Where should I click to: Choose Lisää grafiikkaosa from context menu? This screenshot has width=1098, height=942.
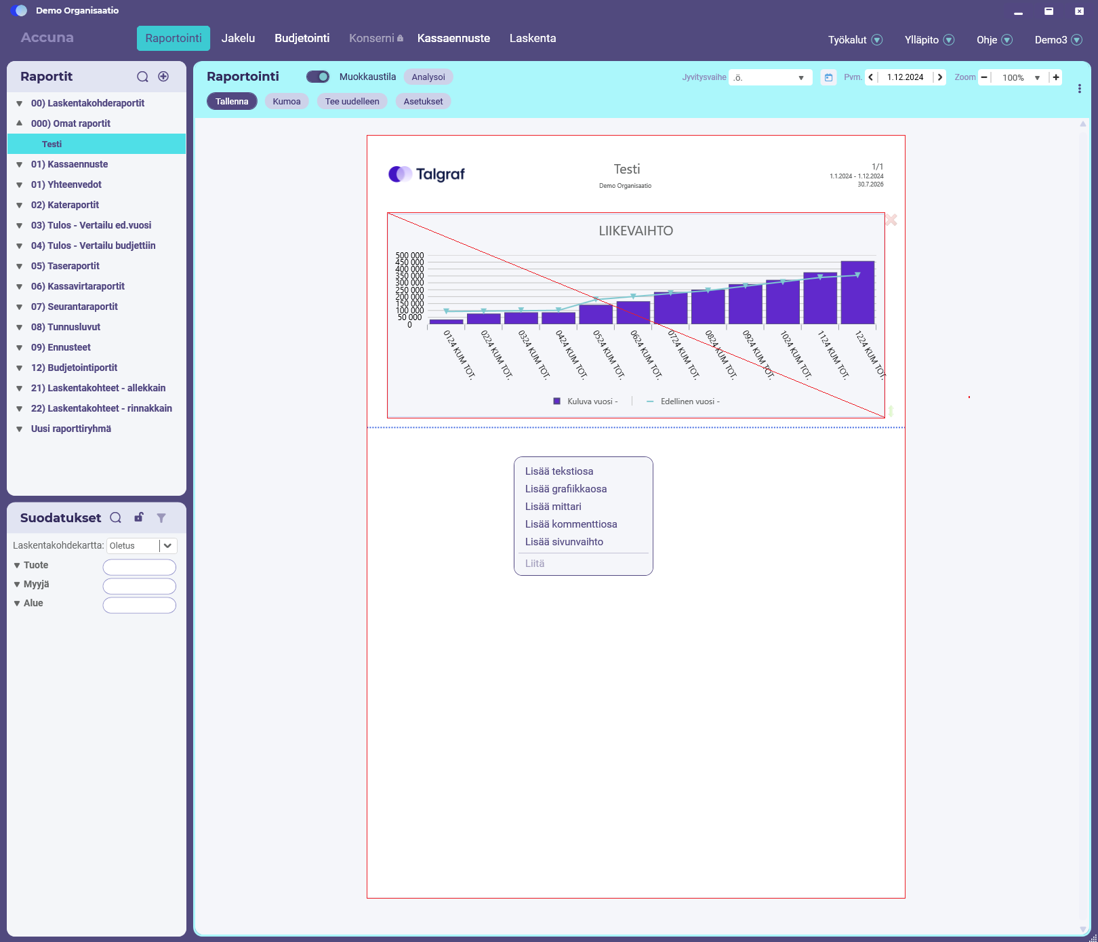point(566,489)
